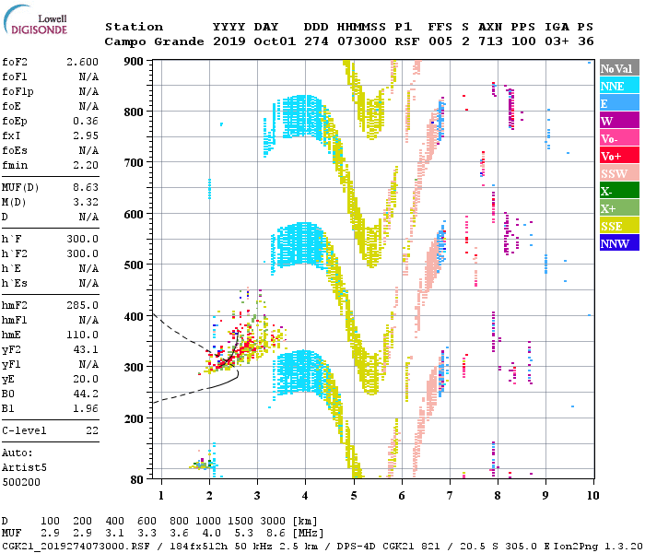The width and height of the screenshot is (645, 553).
Task: Click the fmin value 2.20
Action: tap(86, 165)
